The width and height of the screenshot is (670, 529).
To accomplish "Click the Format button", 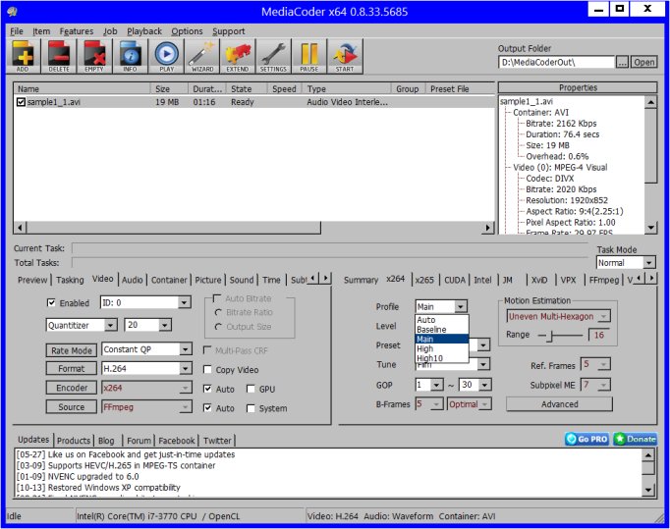I will [72, 368].
